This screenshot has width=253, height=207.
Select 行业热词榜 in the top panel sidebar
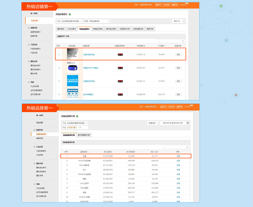[x=35, y=86]
